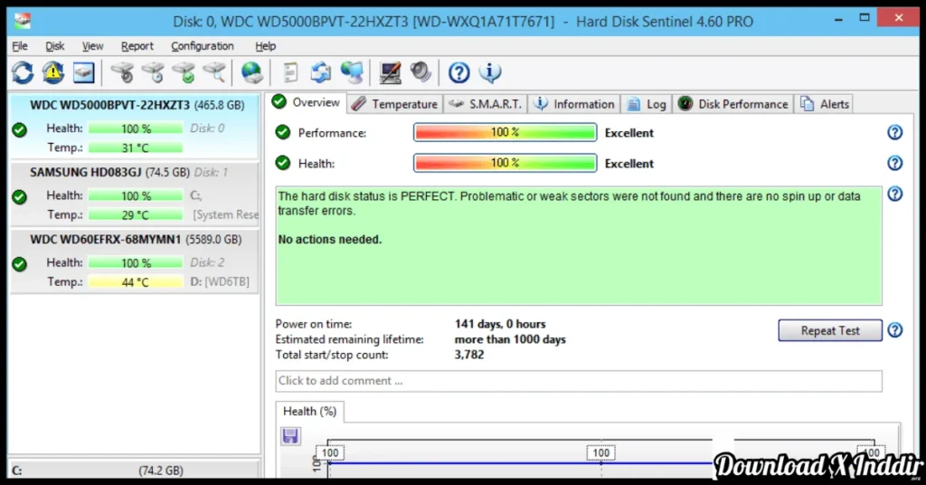Screen dimensions: 926x485
Task: Click the '141 days, 0 hours' power on value
Action: (500, 324)
